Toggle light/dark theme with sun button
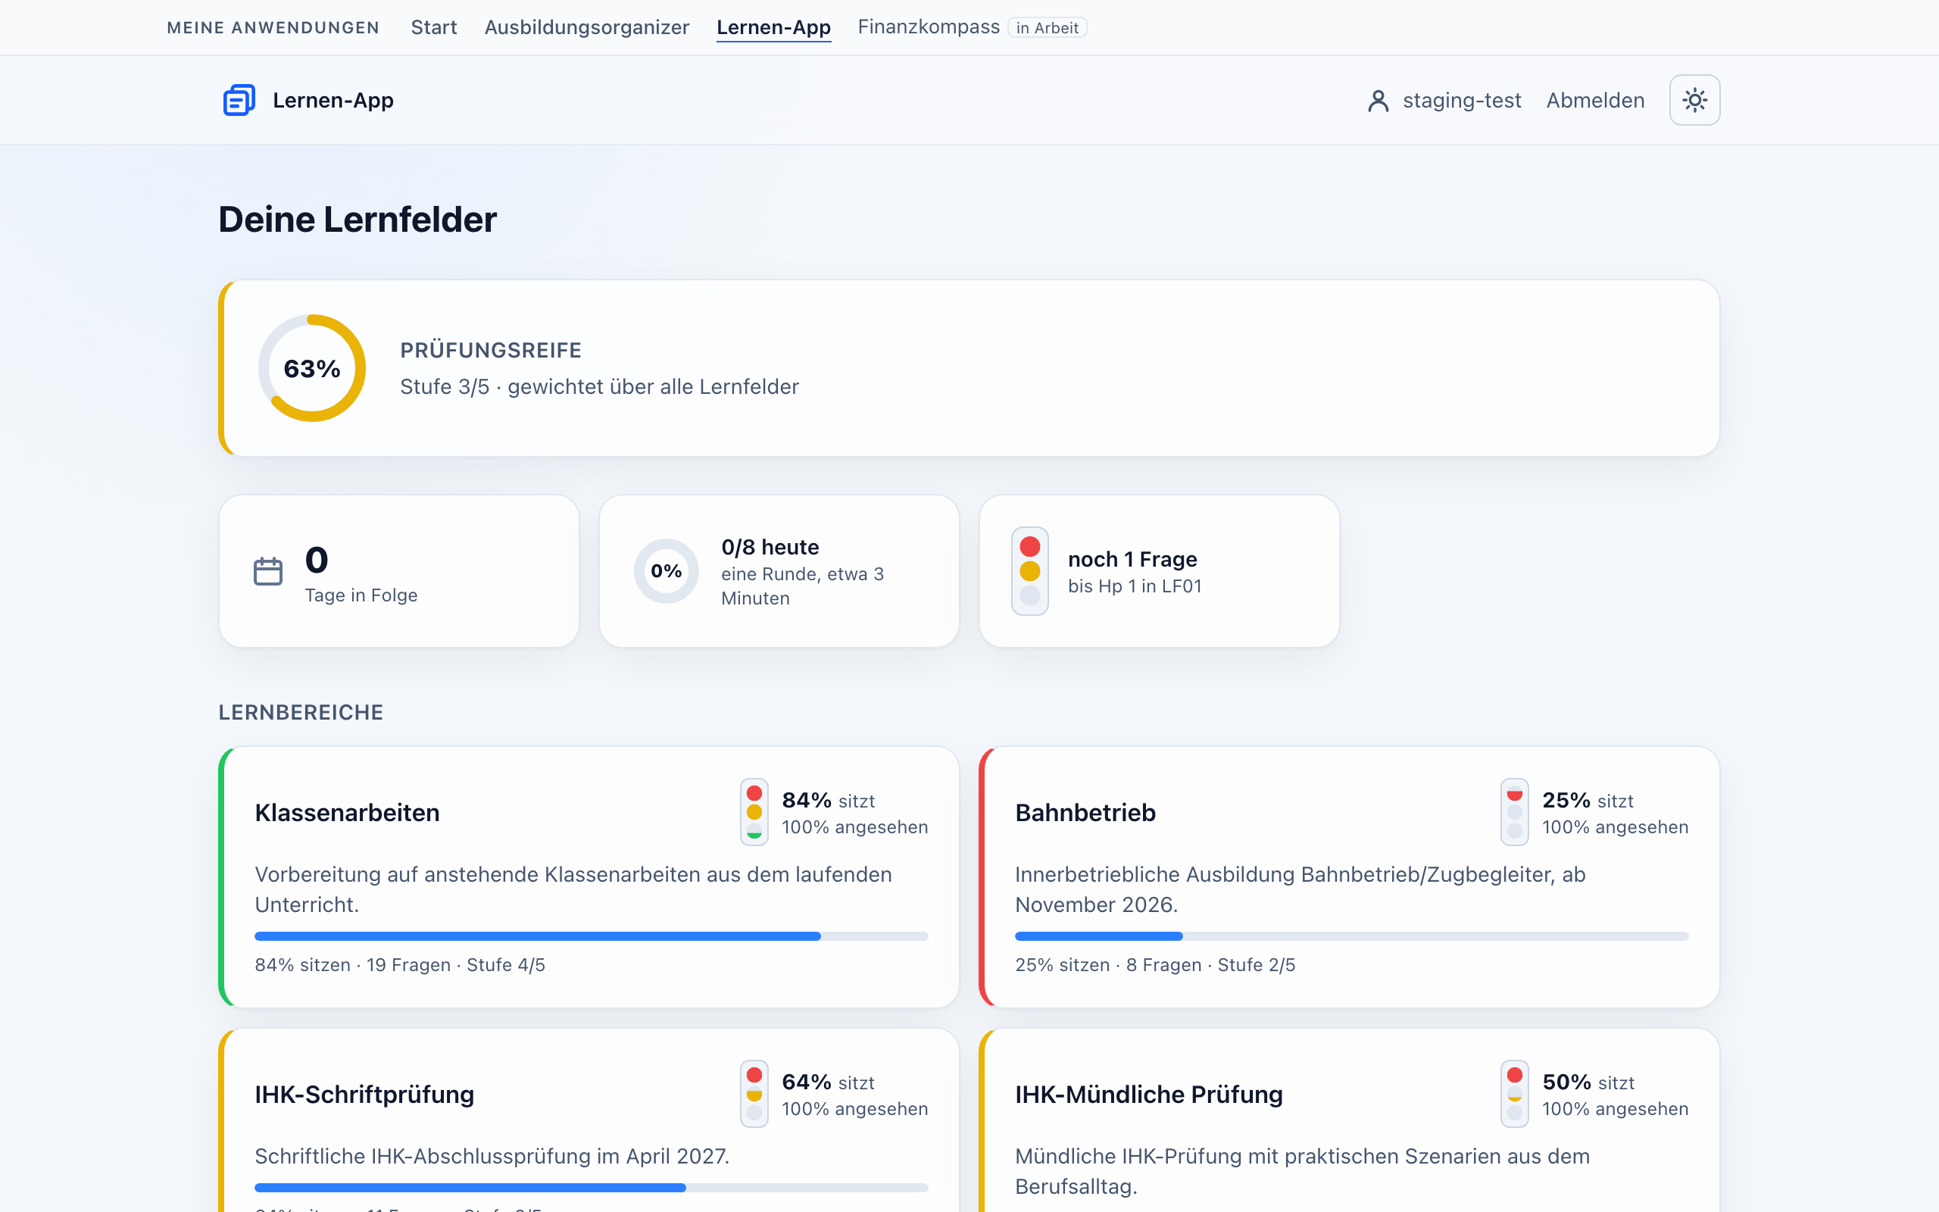 (1694, 100)
